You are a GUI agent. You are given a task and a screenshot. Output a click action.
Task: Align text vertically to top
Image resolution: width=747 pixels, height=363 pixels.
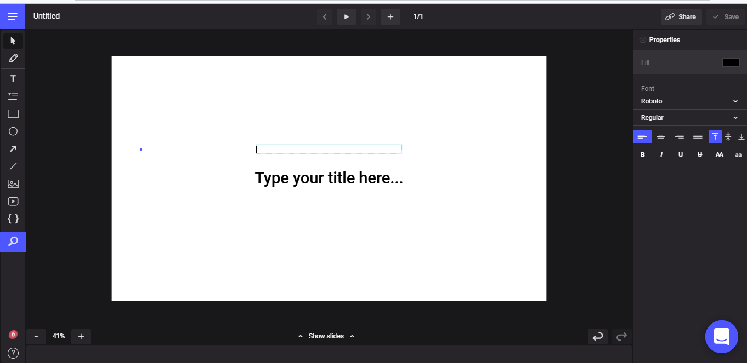pos(715,137)
